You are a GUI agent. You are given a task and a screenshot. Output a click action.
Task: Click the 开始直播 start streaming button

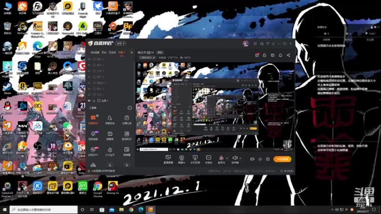pos(282,159)
